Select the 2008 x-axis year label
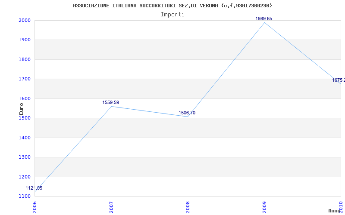Image resolution: width=345 pixels, height=215 pixels. pyautogui.click(x=188, y=207)
